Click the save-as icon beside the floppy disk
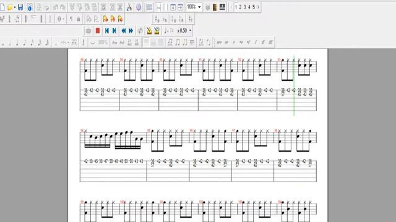396x222 pixels. (x=30, y=7)
